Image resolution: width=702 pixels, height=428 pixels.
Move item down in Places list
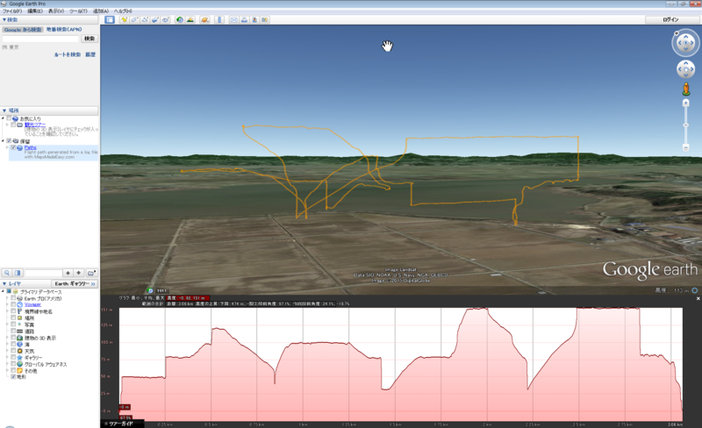point(78,273)
